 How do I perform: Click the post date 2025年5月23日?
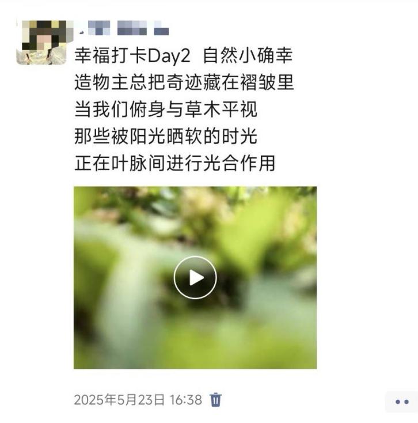point(119,400)
